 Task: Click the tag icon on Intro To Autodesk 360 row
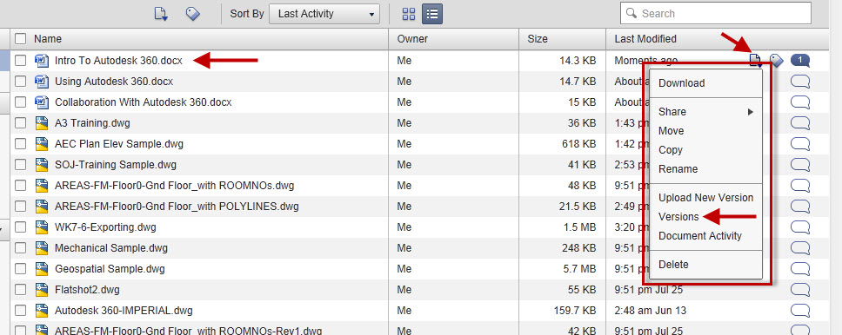point(777,61)
